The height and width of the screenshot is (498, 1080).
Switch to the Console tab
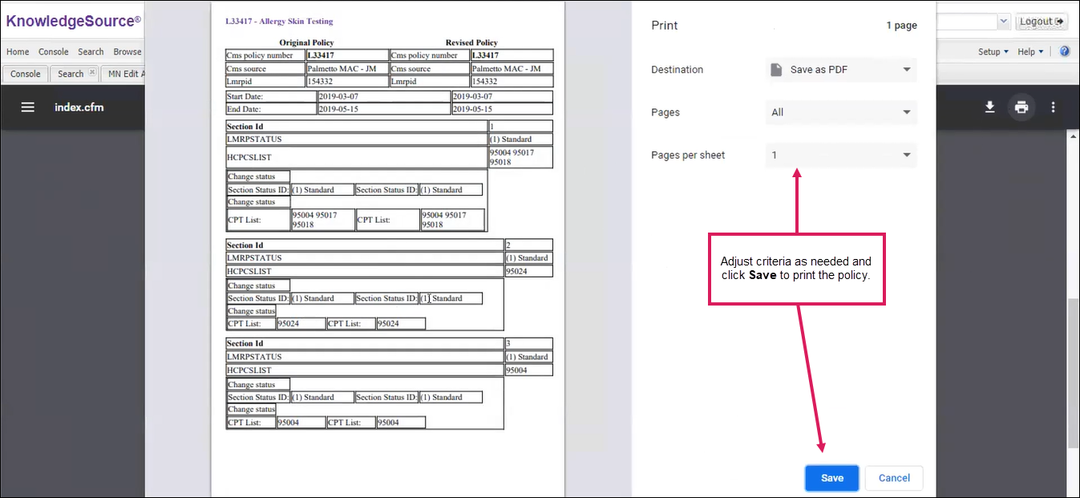point(25,74)
